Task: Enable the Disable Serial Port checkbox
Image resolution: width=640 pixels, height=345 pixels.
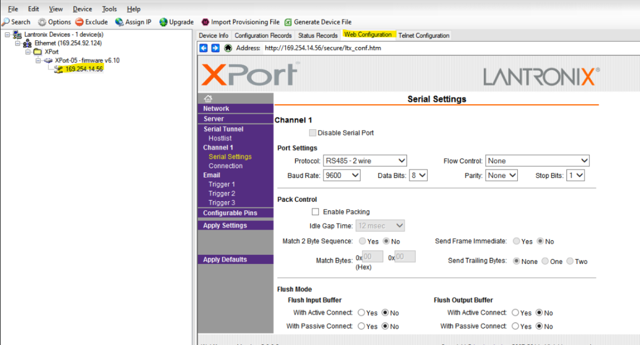Action: click(x=313, y=133)
